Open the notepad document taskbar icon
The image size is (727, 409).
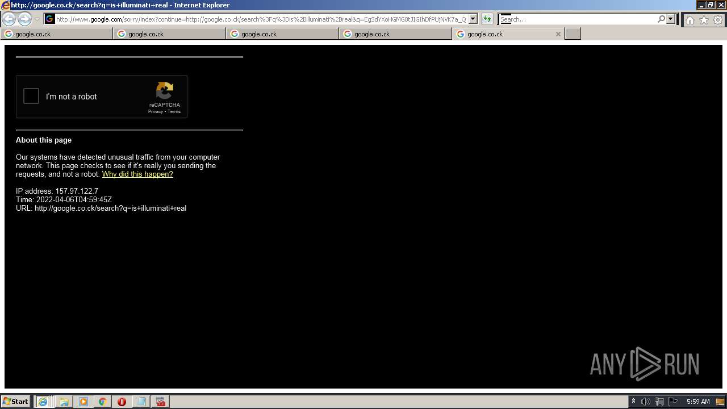point(141,402)
